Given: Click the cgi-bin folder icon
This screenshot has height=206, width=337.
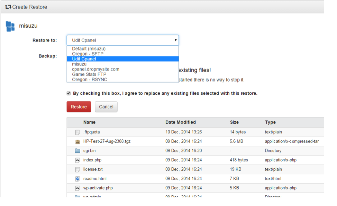Looking at the screenshot, I should [x=78, y=151].
